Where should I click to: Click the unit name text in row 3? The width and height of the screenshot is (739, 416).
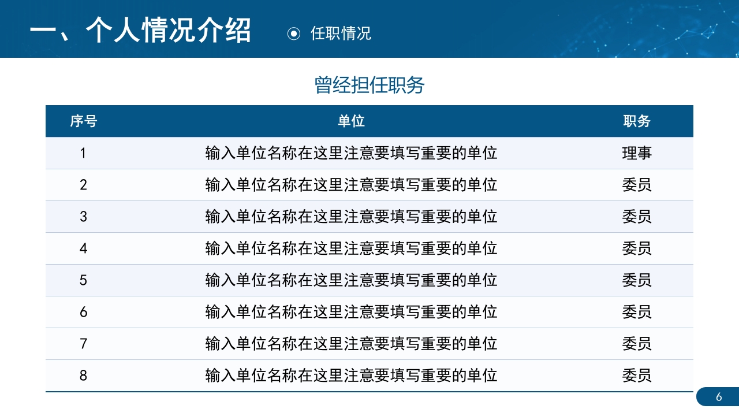[x=351, y=217]
